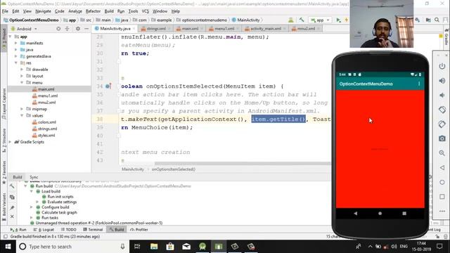The height and width of the screenshot is (253, 450).
Task: Expand Gradle Scripts node
Action: pos(11,142)
